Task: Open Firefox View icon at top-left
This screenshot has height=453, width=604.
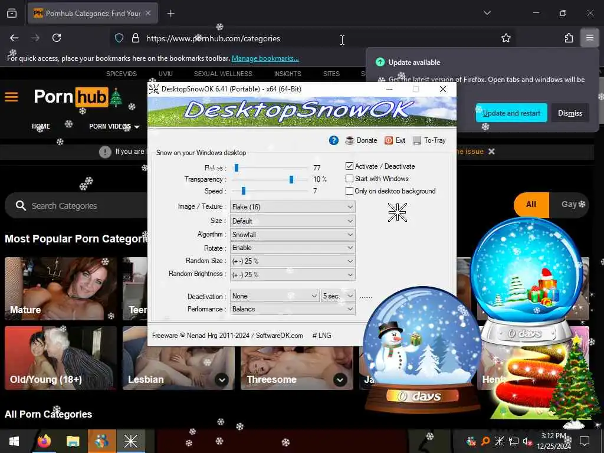Action: click(12, 14)
